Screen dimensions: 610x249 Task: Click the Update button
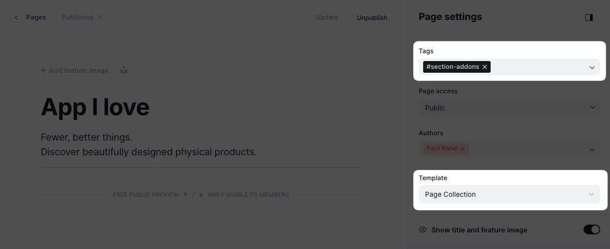(x=327, y=18)
